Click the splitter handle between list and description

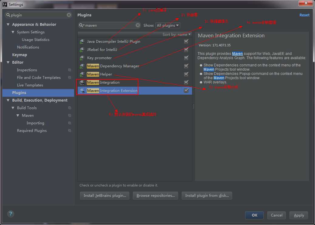(193, 106)
